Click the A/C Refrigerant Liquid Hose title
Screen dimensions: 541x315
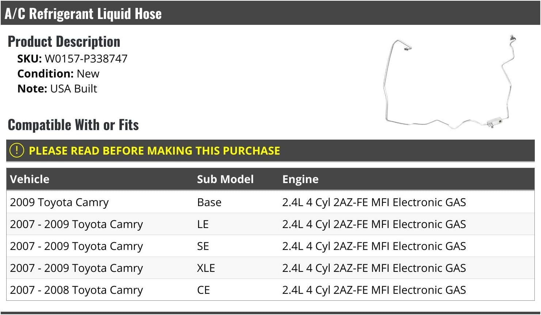coord(83,14)
